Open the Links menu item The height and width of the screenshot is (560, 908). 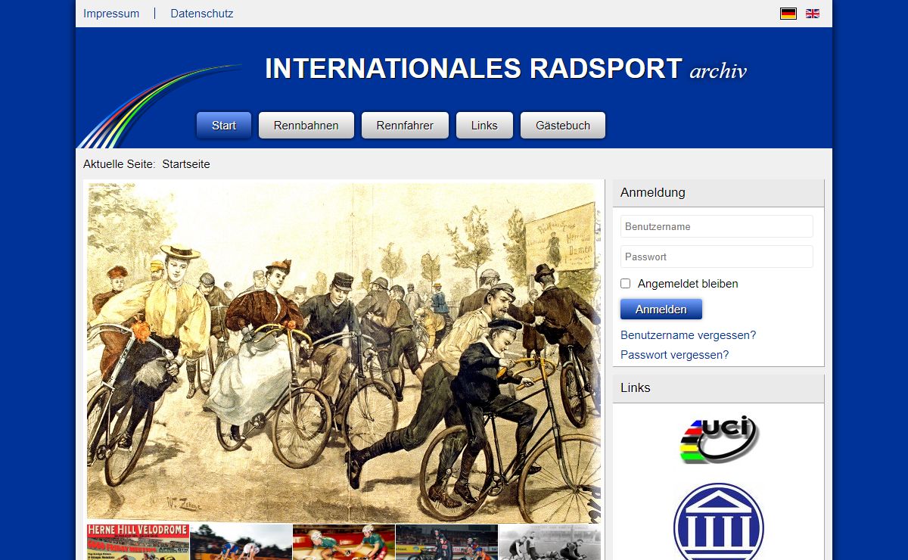coord(484,126)
